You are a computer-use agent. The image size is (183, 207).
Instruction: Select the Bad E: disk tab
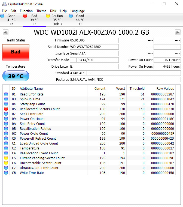coord(34,20)
